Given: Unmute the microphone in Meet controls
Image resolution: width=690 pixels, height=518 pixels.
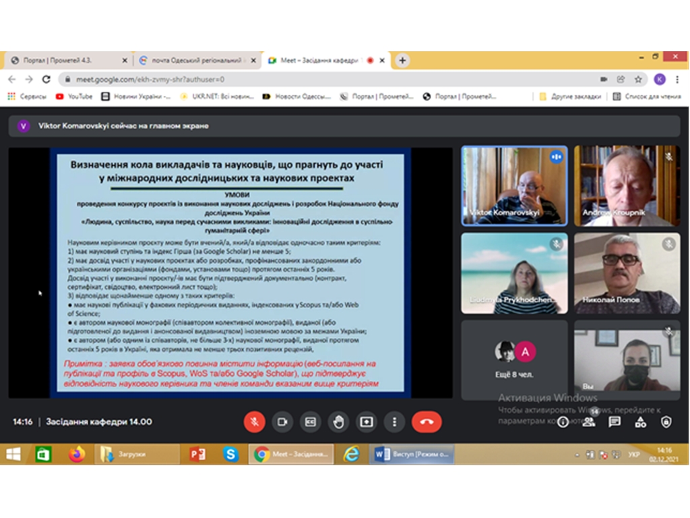Looking at the screenshot, I should 254,422.
